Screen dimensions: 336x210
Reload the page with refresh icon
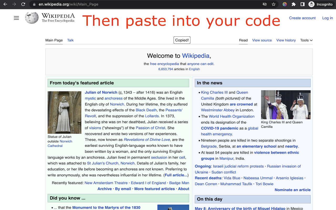pyautogui.click(x=23, y=4)
